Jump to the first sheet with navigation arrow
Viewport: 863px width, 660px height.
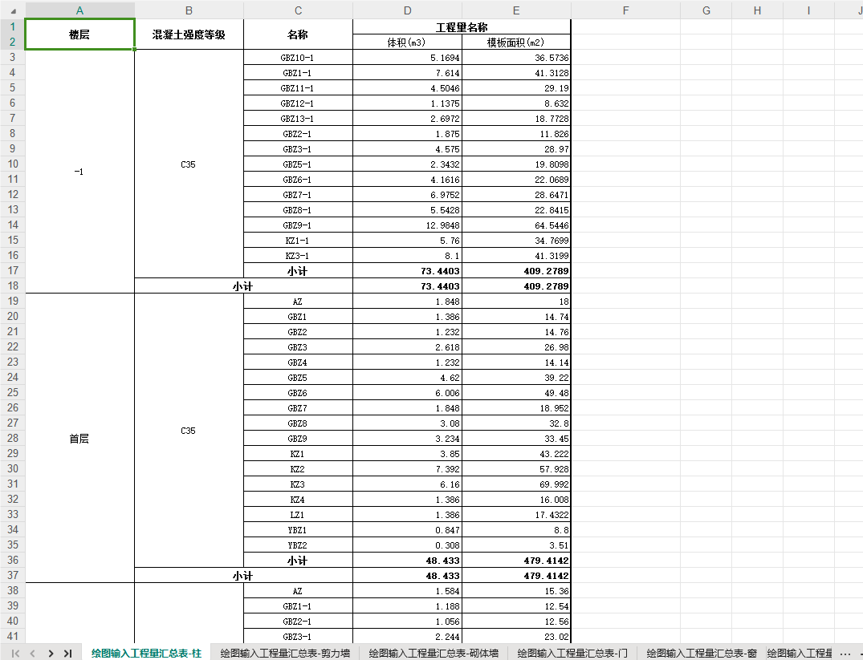tap(15, 653)
